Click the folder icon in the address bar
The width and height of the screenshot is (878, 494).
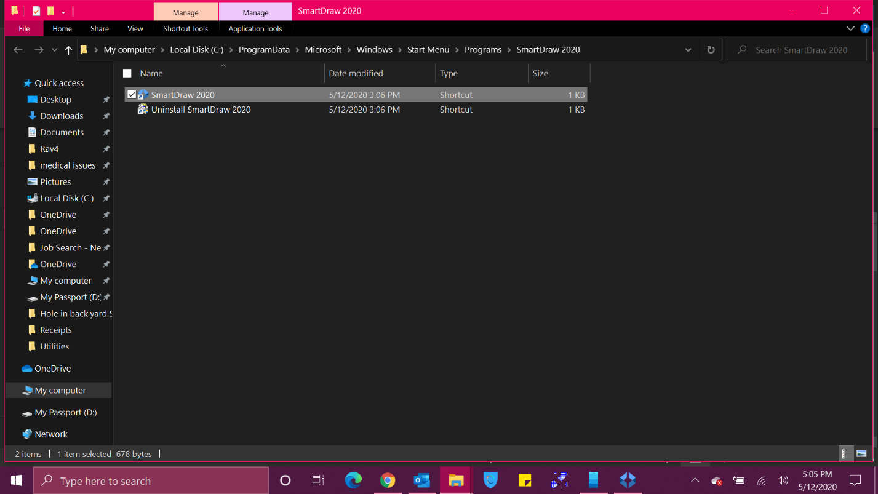(84, 50)
